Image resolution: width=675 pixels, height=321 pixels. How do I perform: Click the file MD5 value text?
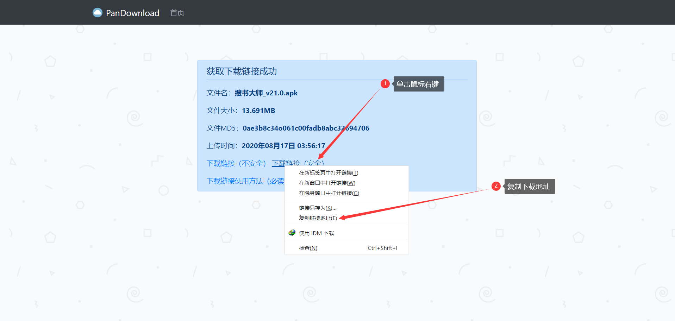click(306, 128)
